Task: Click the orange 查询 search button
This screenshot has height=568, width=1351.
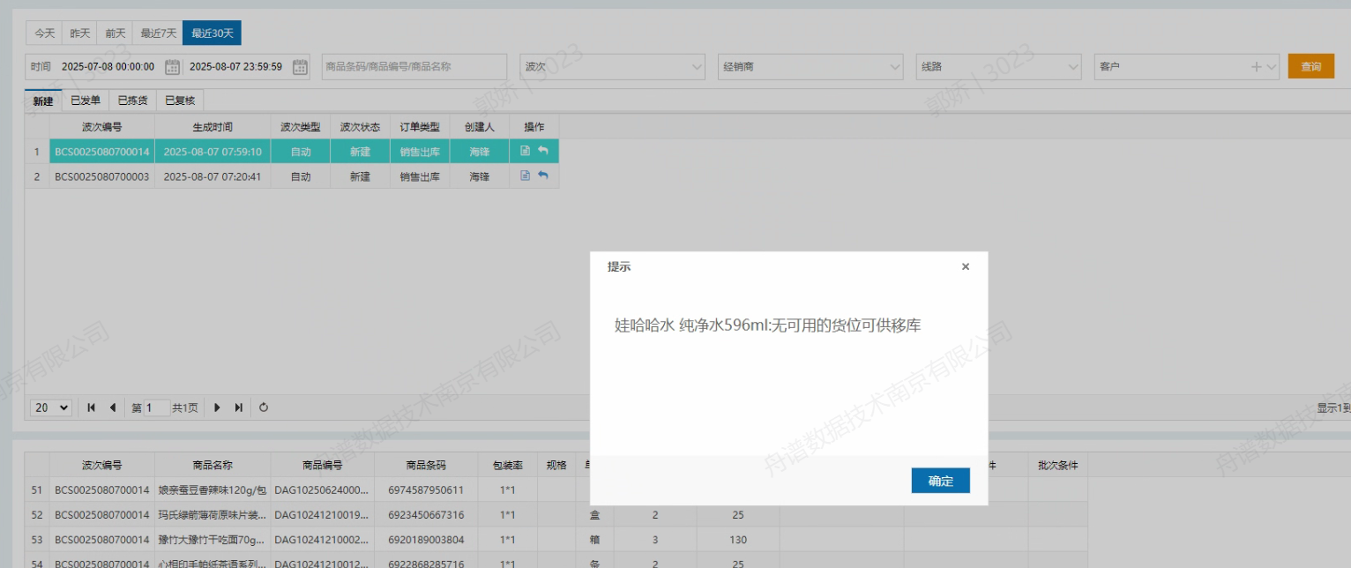Action: pos(1310,67)
